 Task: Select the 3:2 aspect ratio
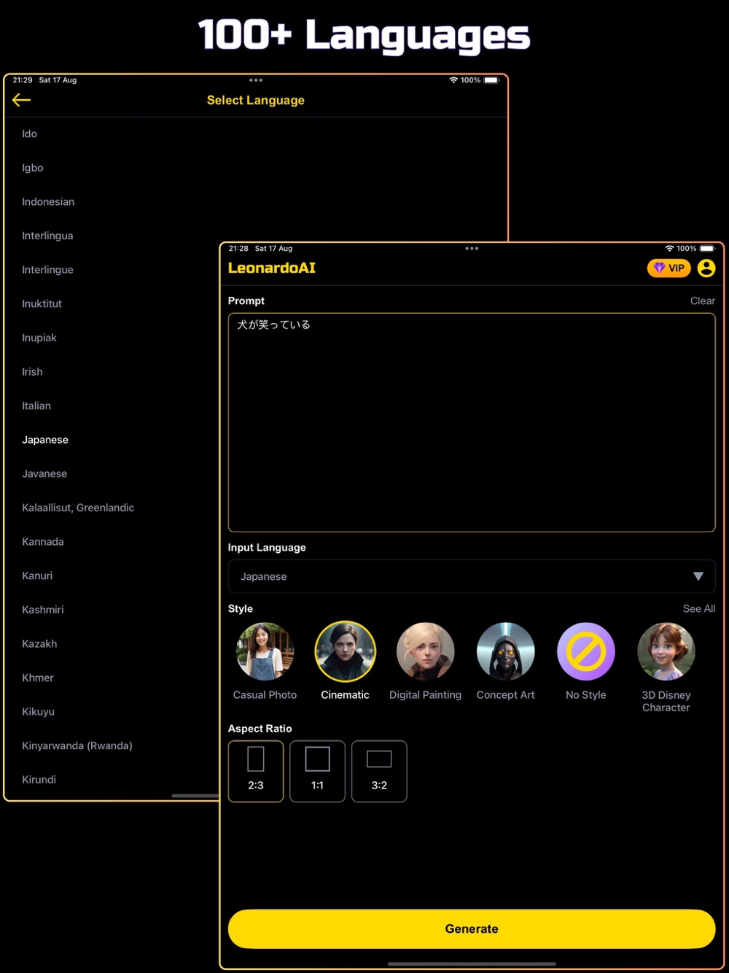click(x=379, y=772)
